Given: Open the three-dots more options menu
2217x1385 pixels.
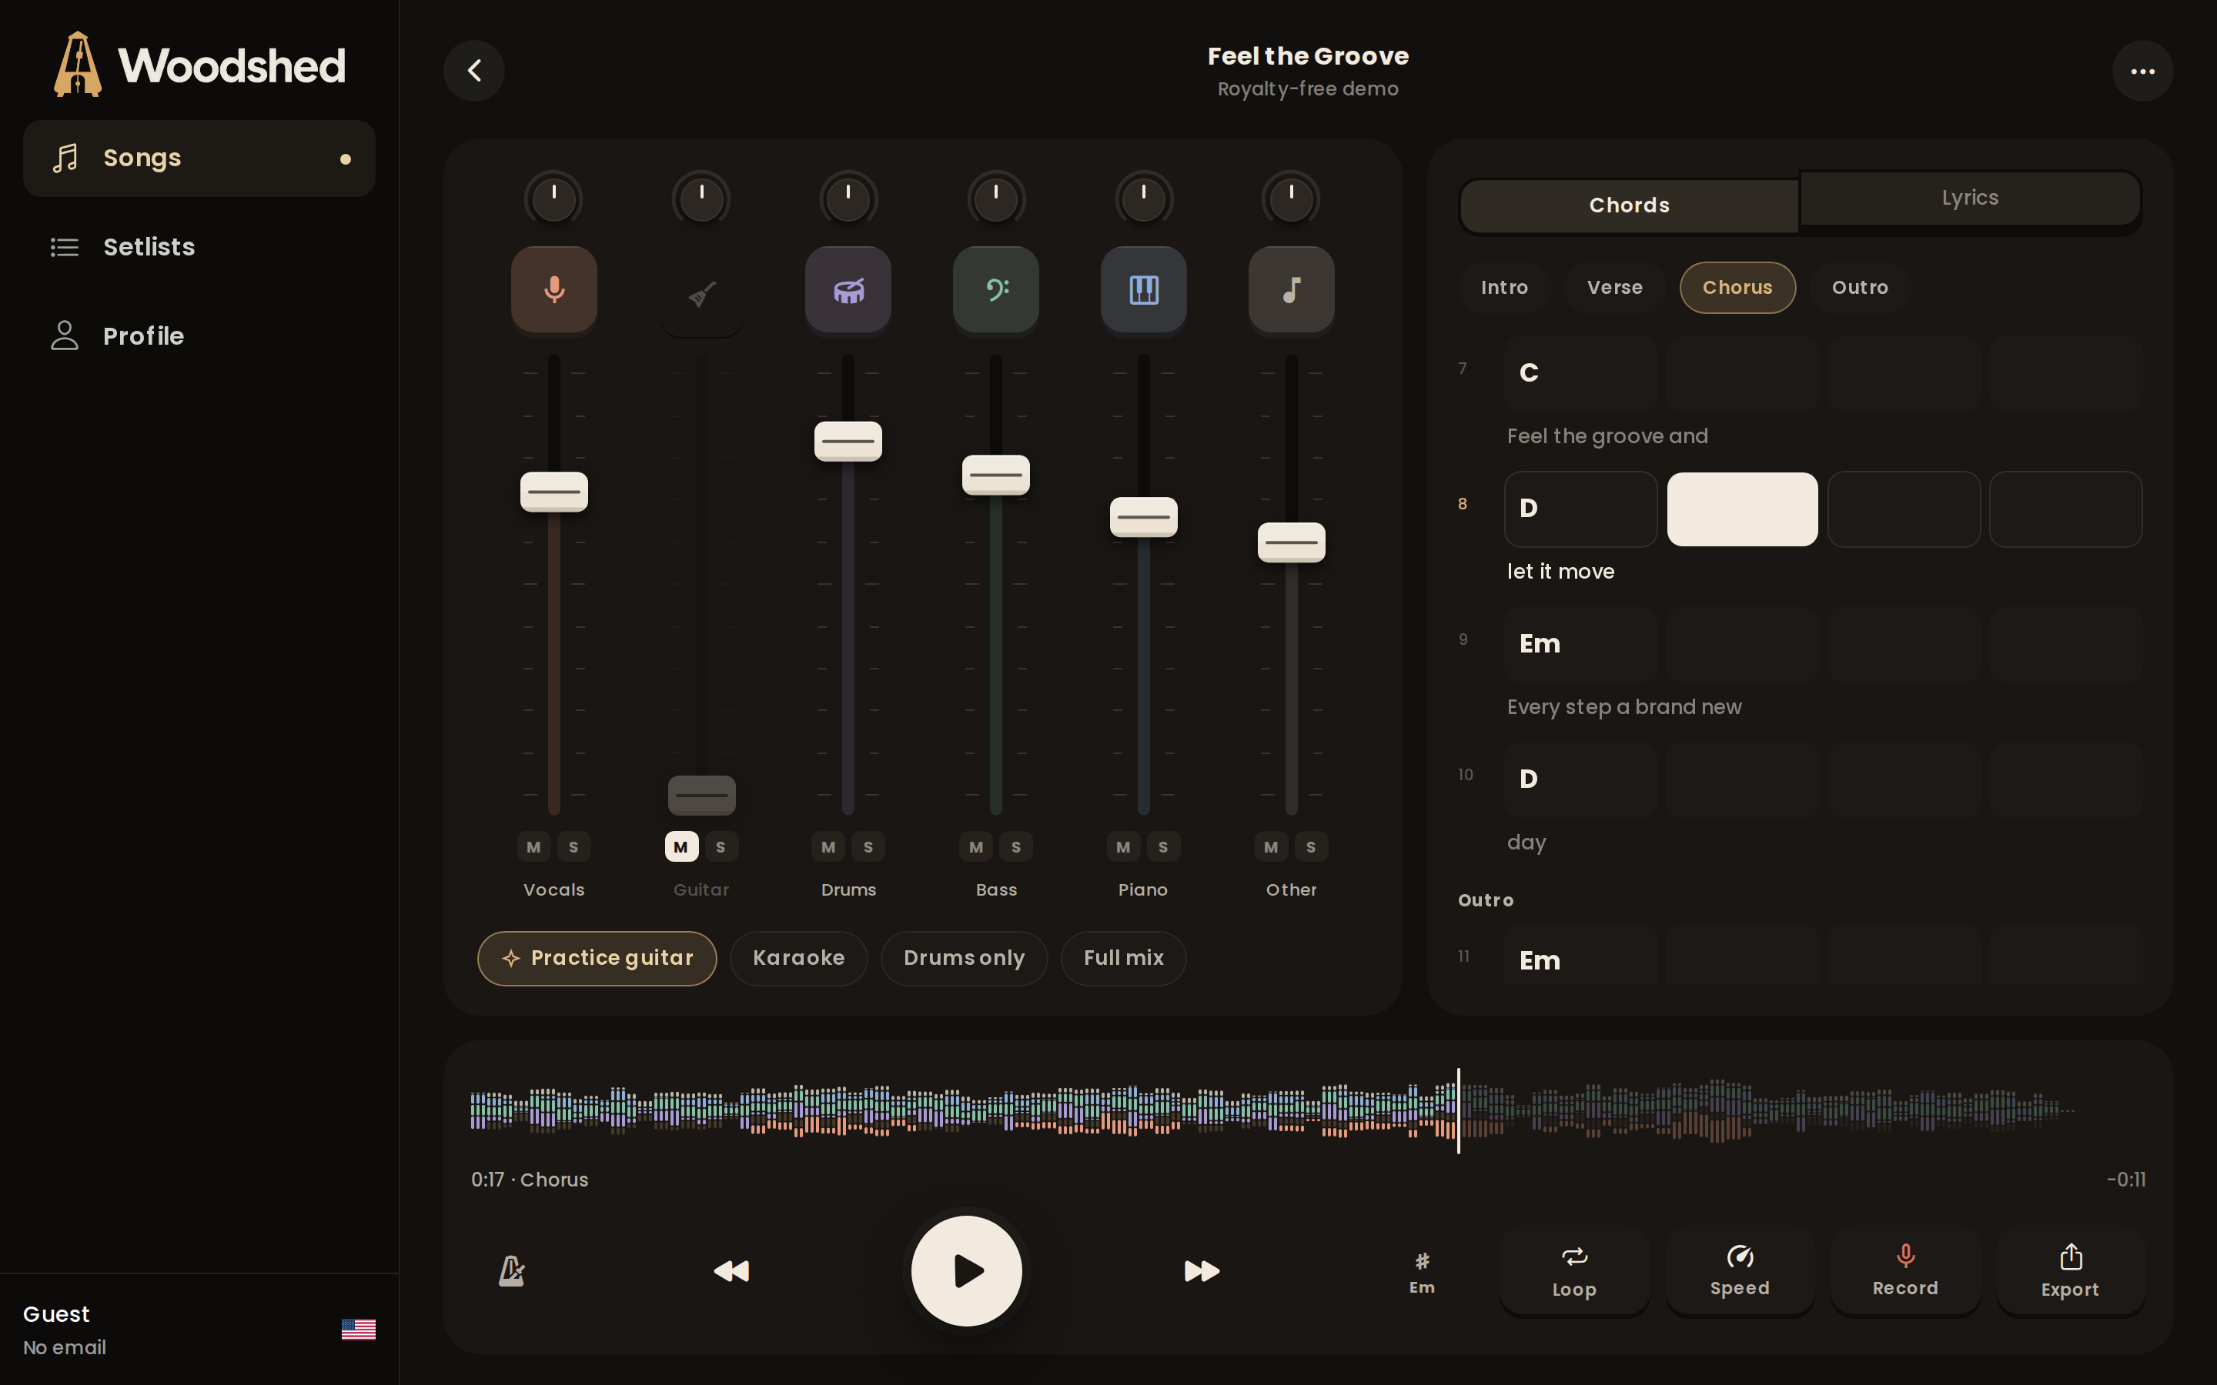Looking at the screenshot, I should tap(2142, 71).
